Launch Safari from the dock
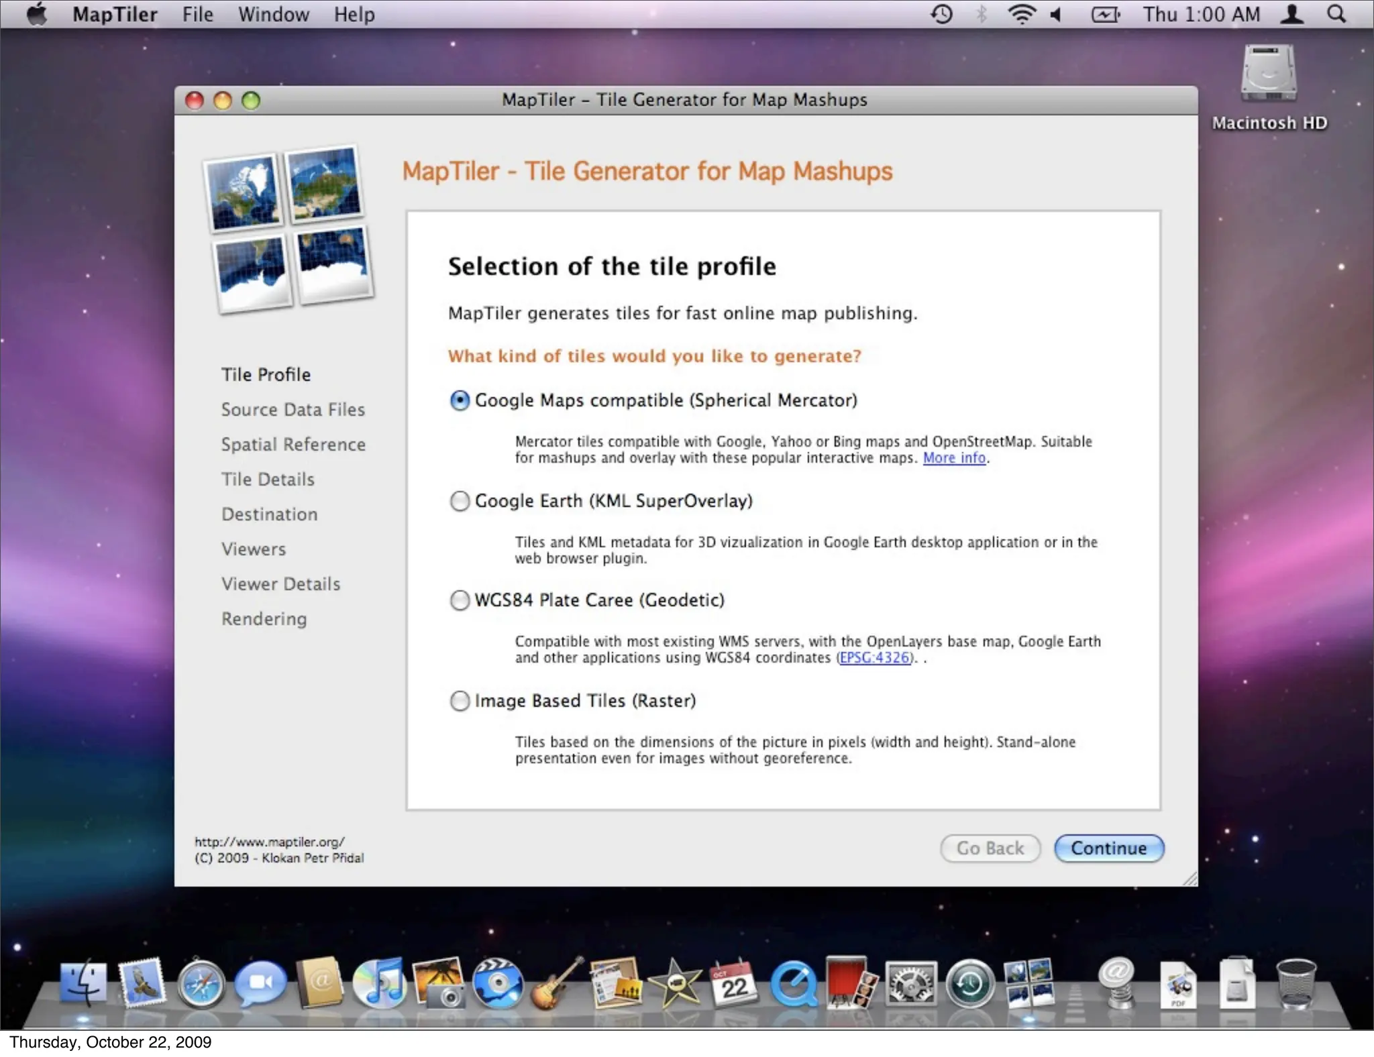The image size is (1374, 1057). coord(201,984)
